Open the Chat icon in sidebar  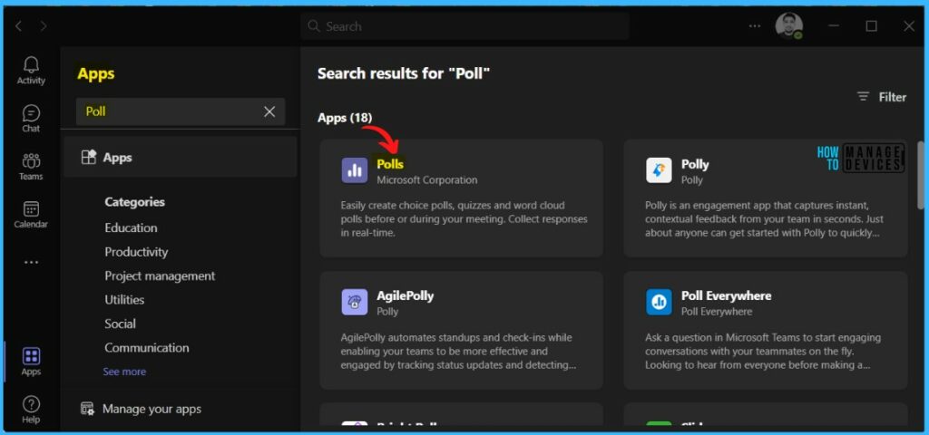[31, 113]
